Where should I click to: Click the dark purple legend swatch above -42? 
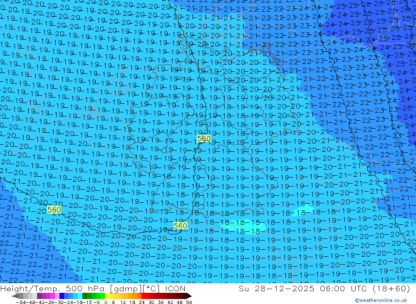pyautogui.click(x=39, y=296)
